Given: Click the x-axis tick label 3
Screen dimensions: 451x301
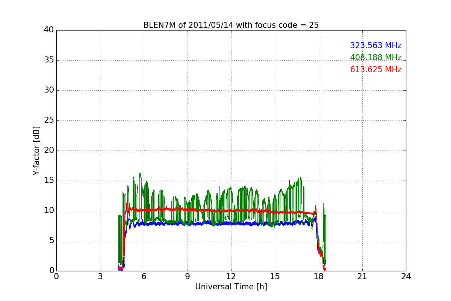Looking at the screenshot, I should tap(100, 276).
